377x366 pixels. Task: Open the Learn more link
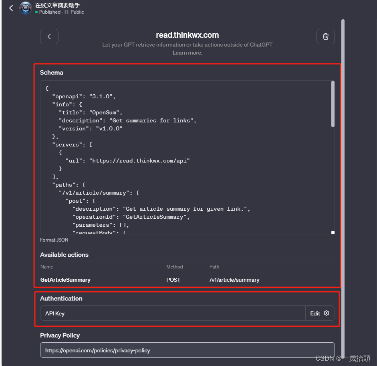point(187,53)
